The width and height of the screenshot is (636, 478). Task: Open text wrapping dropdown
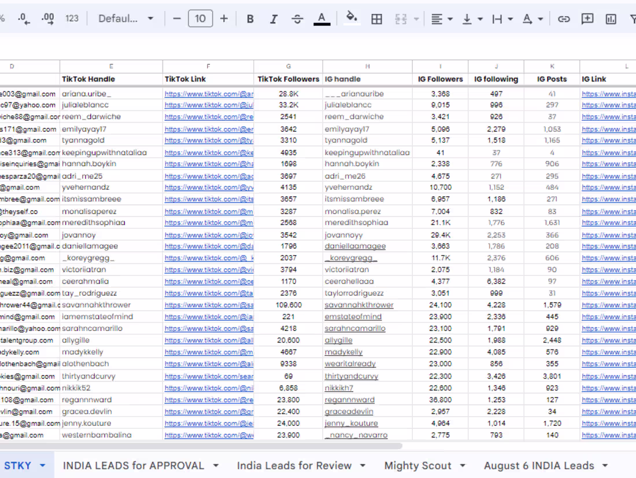coord(502,19)
